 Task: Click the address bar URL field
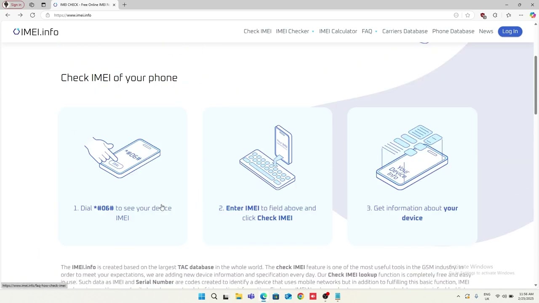click(x=253, y=15)
